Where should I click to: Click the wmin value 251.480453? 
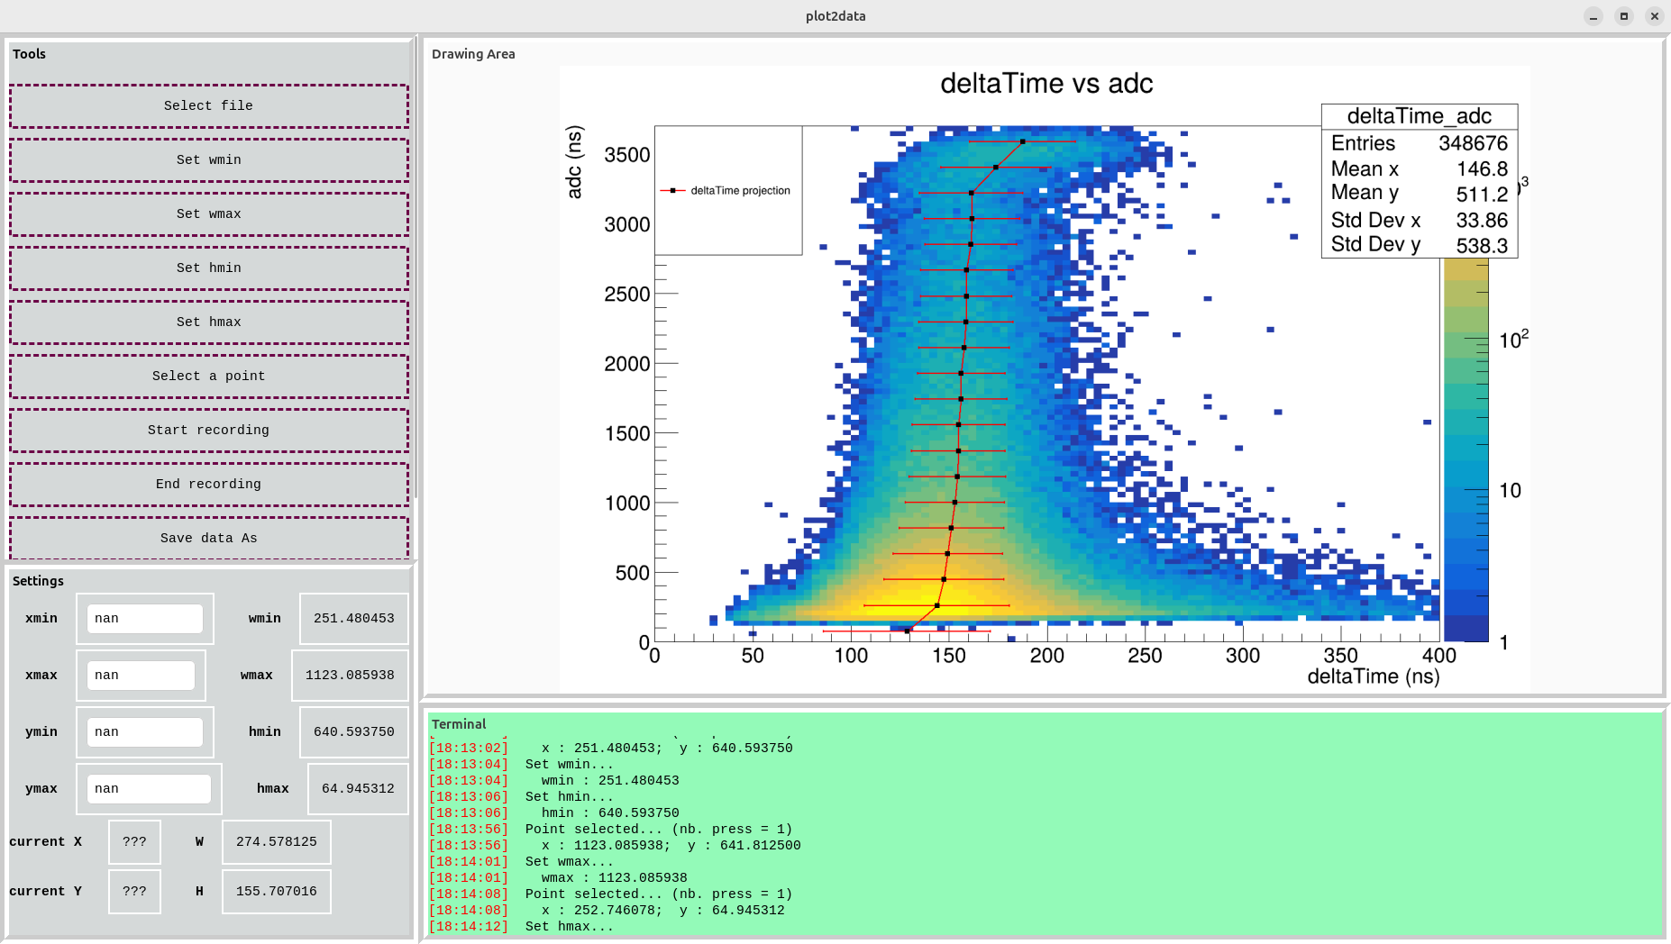[x=354, y=619]
